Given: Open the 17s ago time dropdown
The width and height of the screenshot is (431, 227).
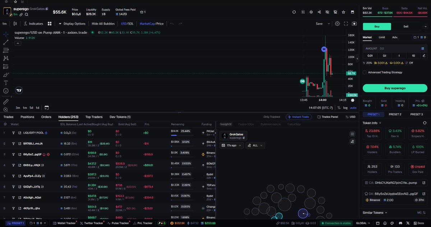Looking at the screenshot, I should coord(232,145).
